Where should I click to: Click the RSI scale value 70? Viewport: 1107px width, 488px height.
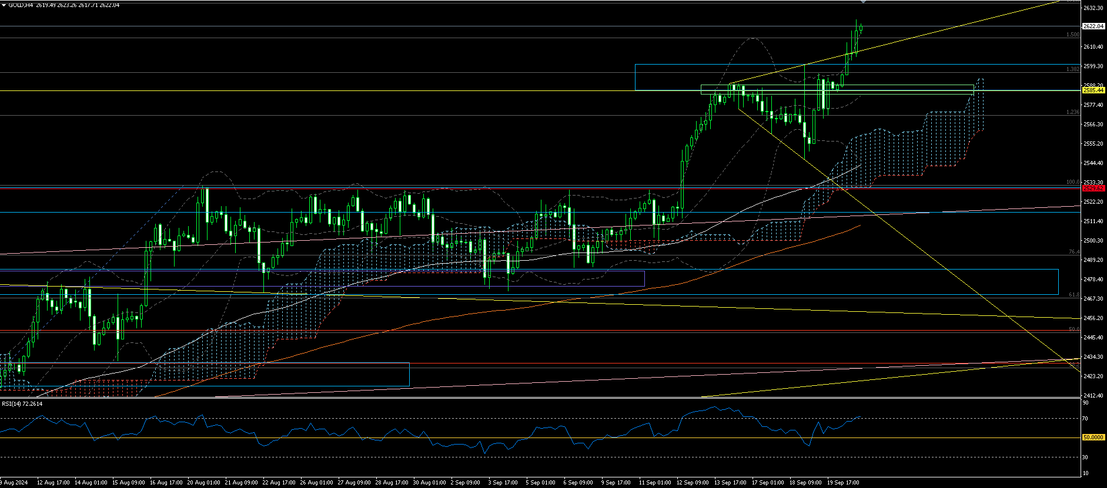1086,419
